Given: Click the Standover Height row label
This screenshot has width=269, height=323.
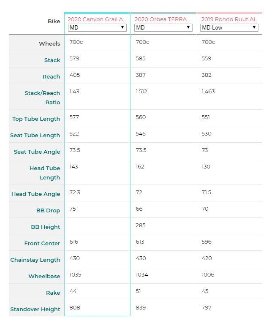Looking at the screenshot, I should click(35, 309).
